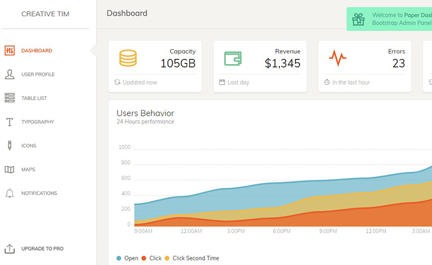432x265 pixels.
Task: Click the yellow Click Second Time legend dot
Action: [x=167, y=258]
